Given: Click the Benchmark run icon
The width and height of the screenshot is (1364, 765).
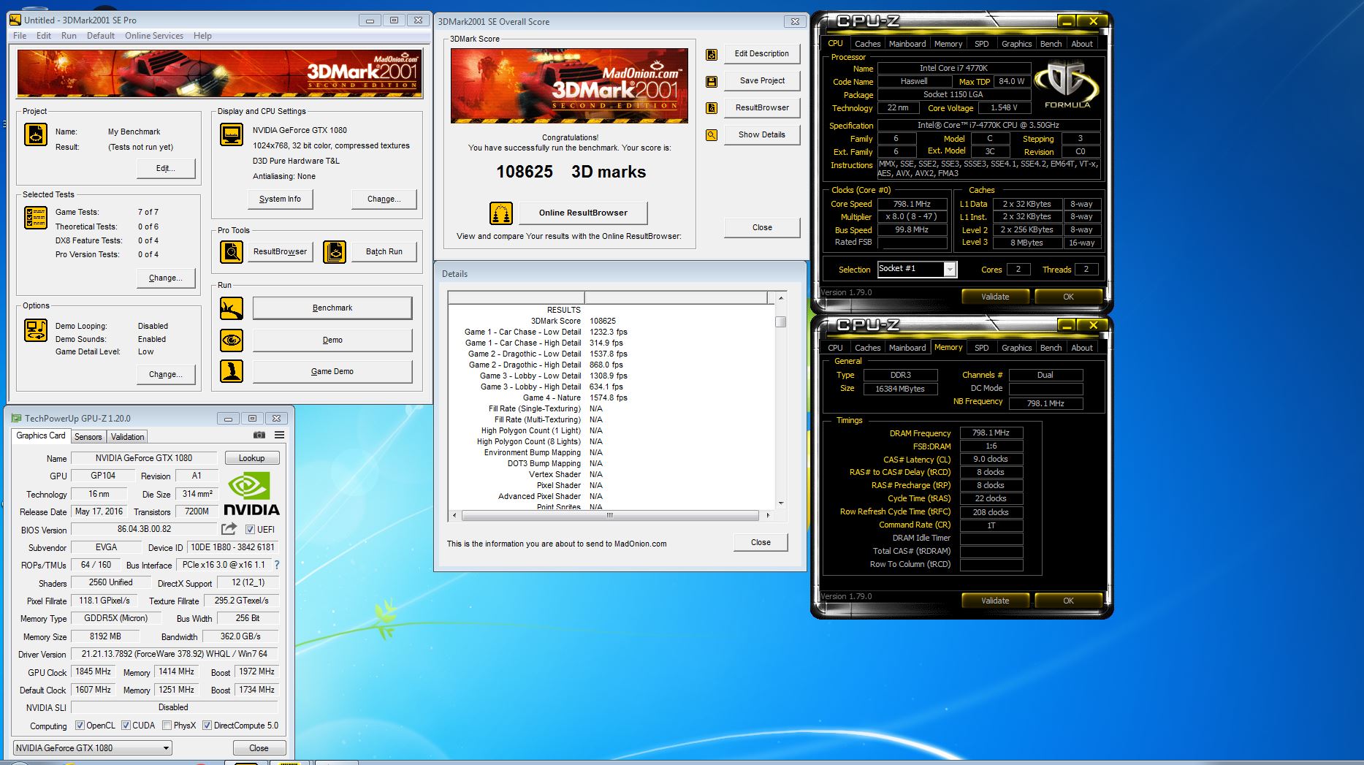Looking at the screenshot, I should point(232,308).
